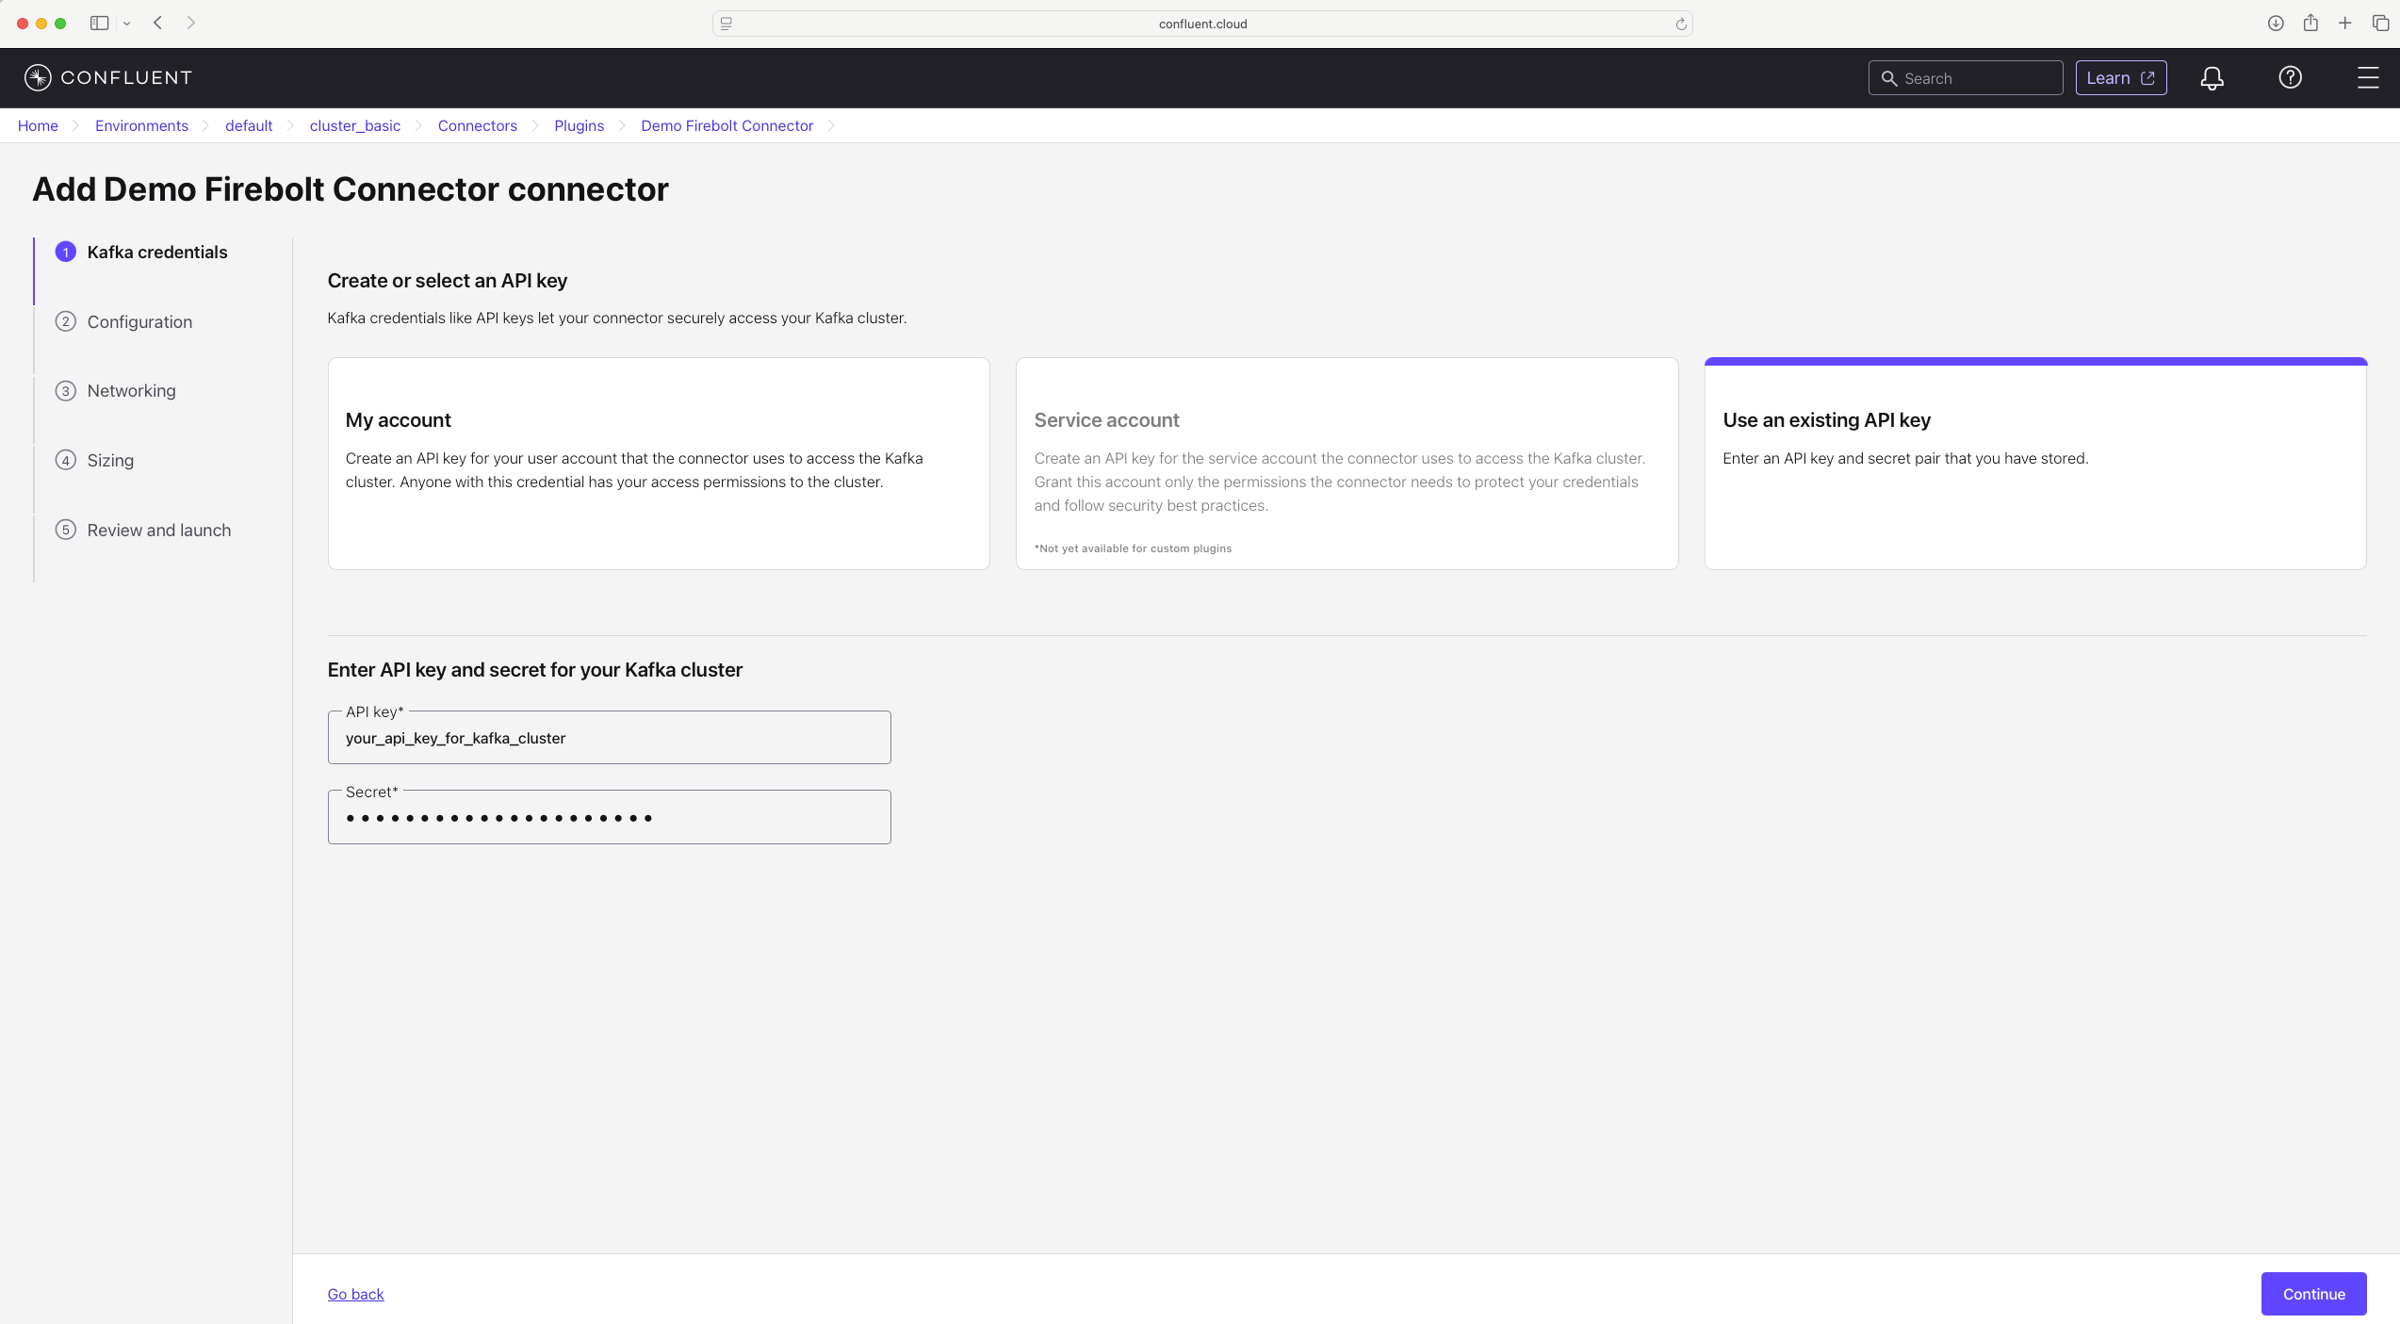
Task: Click the Safari share icon
Action: pos(2310,23)
